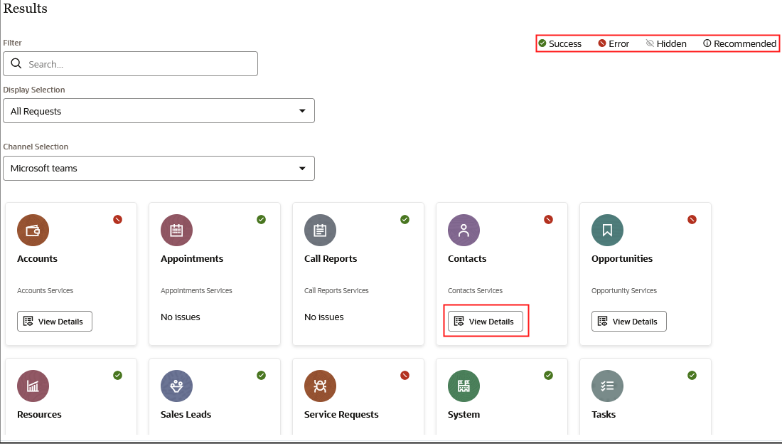This screenshot has height=444, width=782.
Task: Click the Recommended legend item
Action: click(x=739, y=43)
